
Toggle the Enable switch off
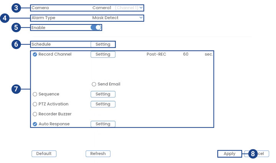(96, 28)
